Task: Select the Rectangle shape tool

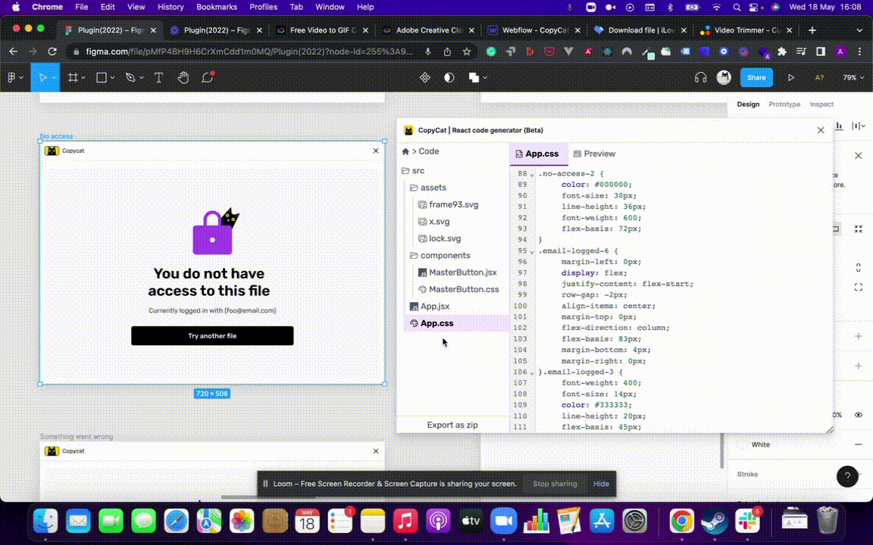Action: (102, 78)
